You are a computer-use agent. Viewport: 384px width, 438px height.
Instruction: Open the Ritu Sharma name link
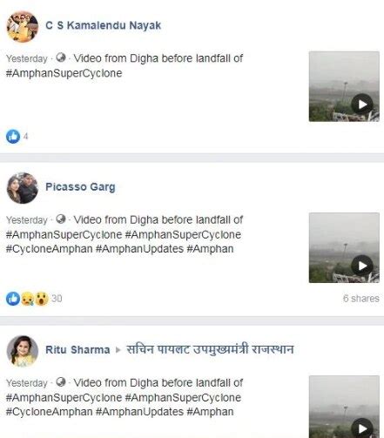click(x=77, y=350)
